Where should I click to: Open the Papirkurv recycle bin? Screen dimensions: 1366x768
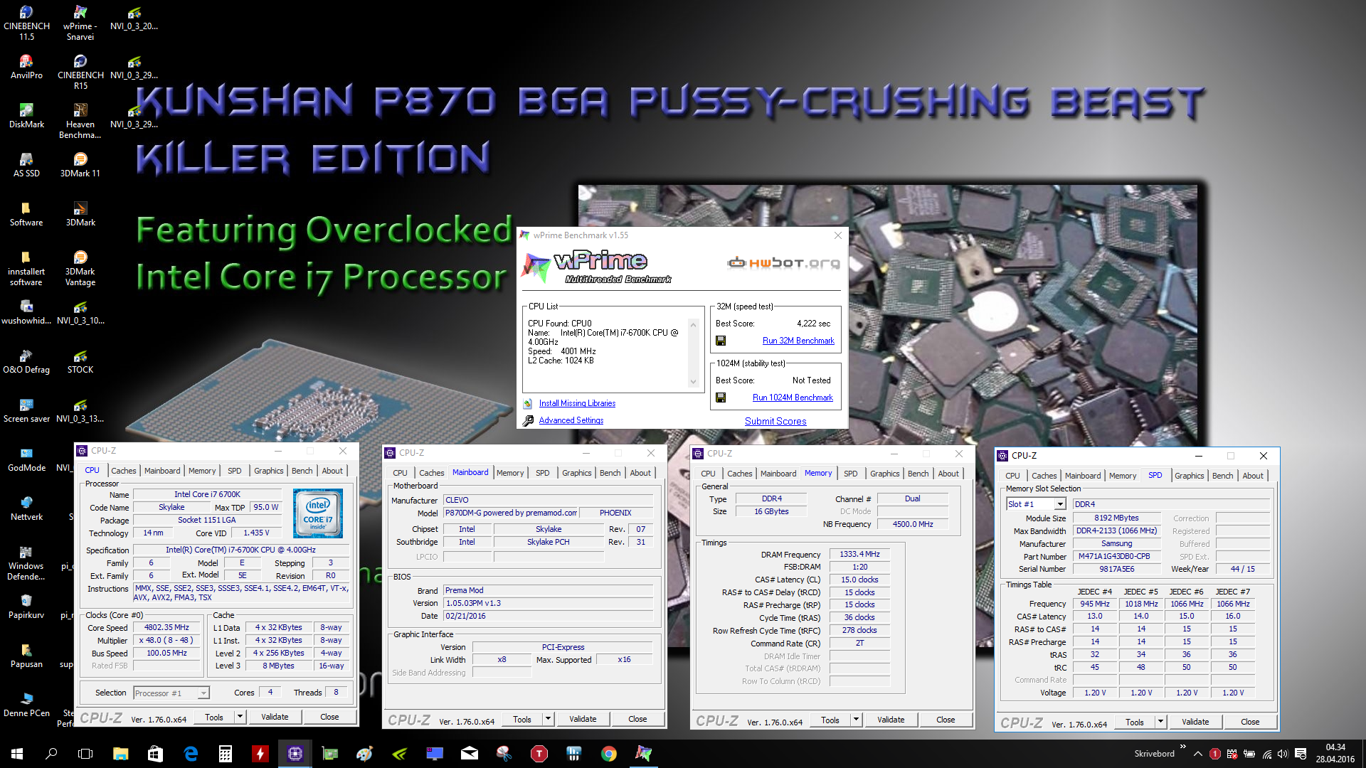click(x=26, y=607)
